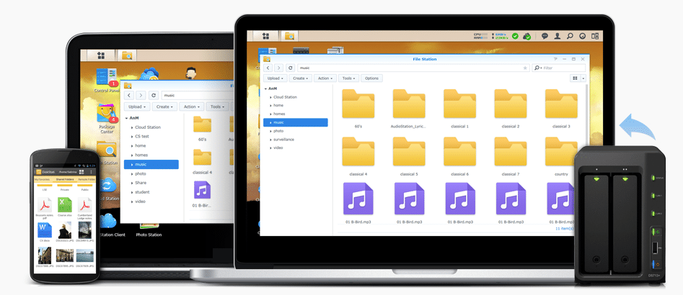Open Main Menu on the back laptop
This screenshot has width=683, height=295.
(101, 55)
